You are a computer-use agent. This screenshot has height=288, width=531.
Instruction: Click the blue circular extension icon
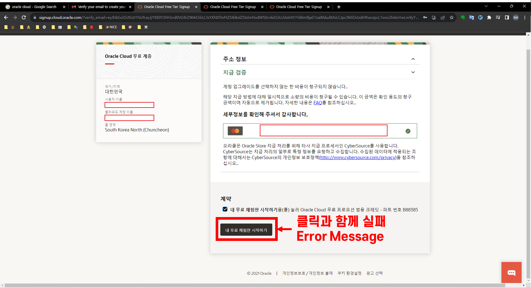(480, 17)
